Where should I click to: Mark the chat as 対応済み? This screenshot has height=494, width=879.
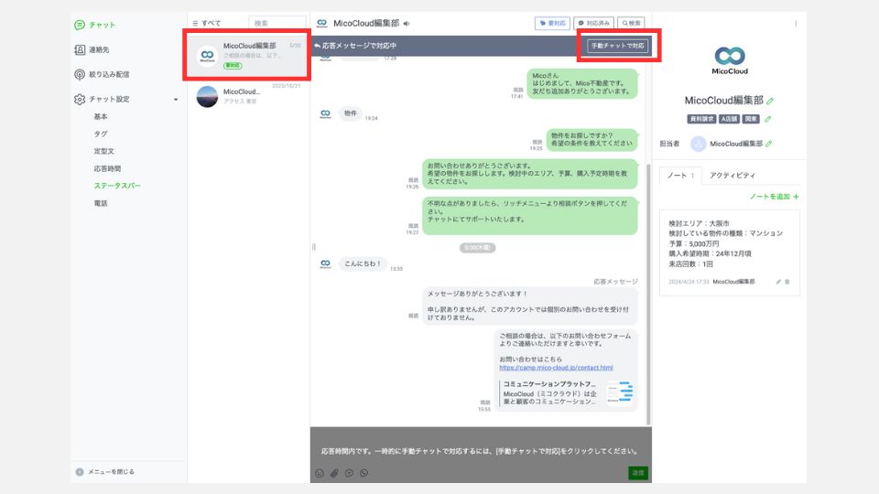593,23
